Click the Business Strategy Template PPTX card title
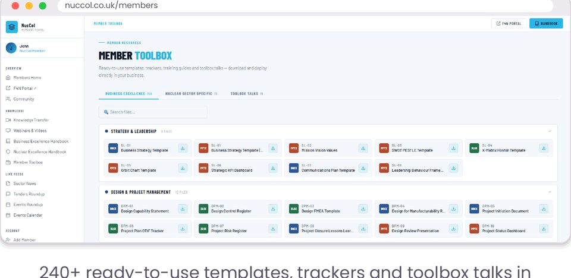This screenshot has height=278, width=571. pos(237,150)
